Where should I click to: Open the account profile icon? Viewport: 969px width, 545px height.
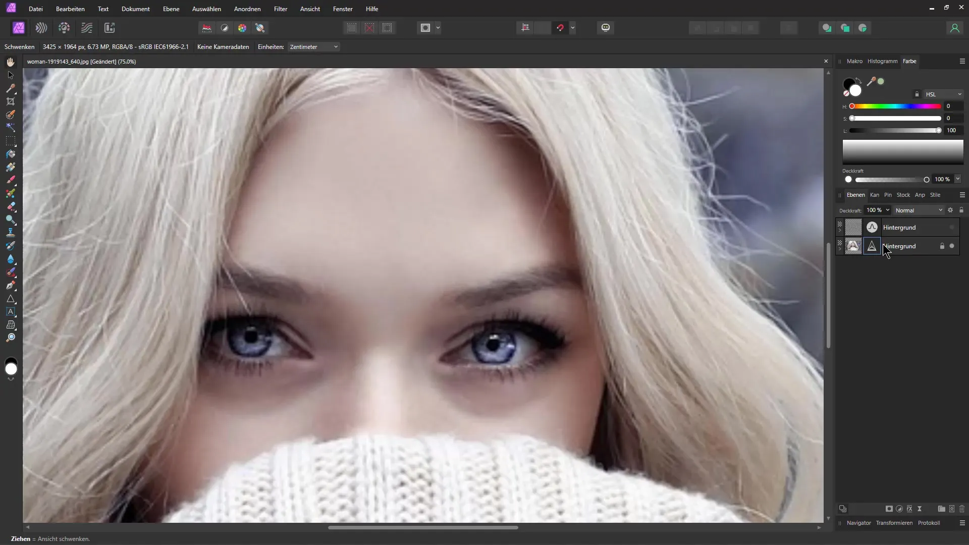pos(954,28)
